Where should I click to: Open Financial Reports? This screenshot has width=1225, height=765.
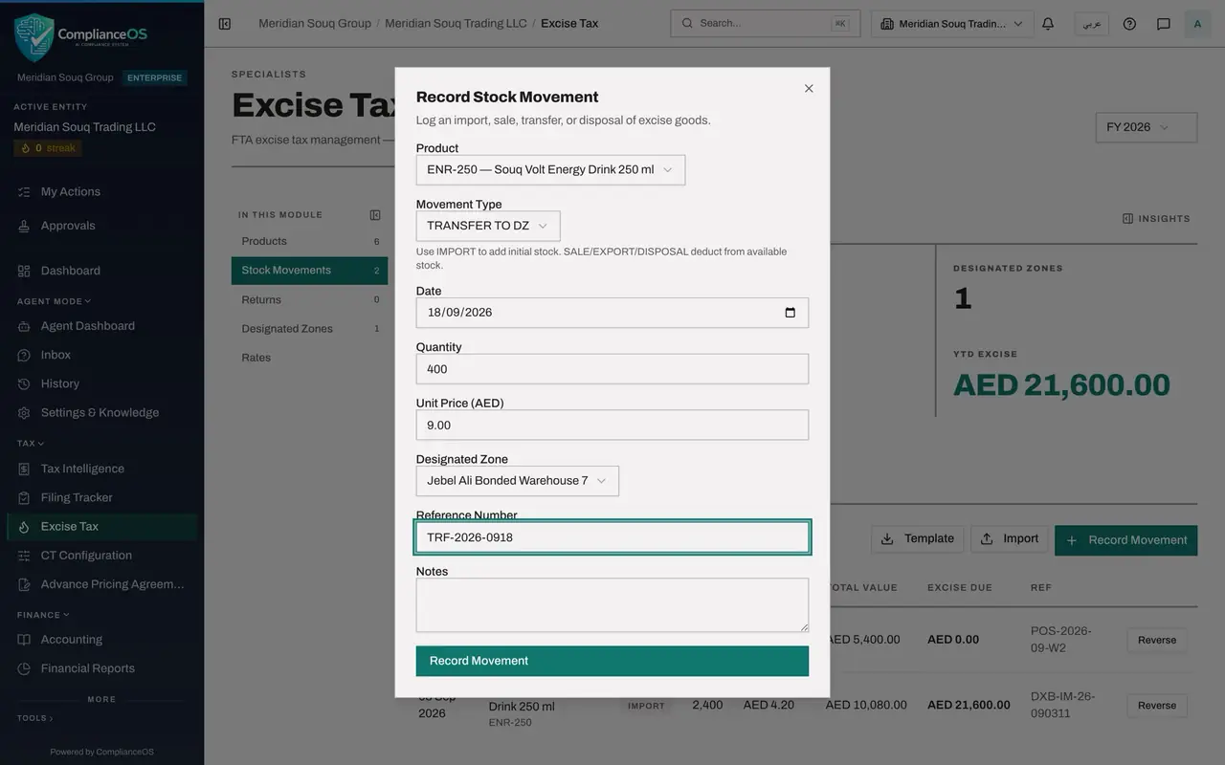[101, 668]
